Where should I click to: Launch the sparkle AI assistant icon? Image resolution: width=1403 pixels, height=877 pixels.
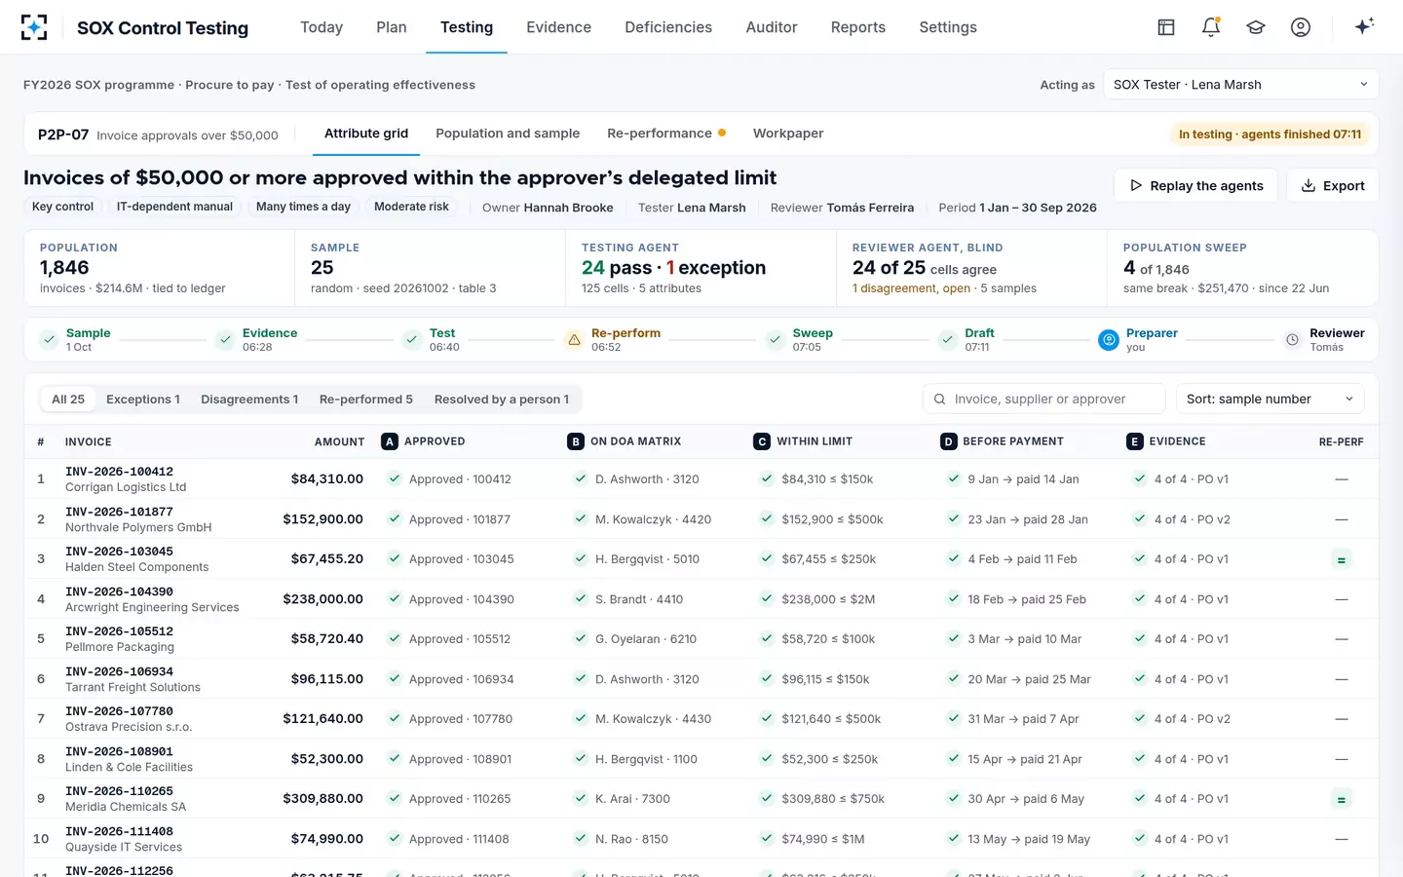pyautogui.click(x=1364, y=26)
